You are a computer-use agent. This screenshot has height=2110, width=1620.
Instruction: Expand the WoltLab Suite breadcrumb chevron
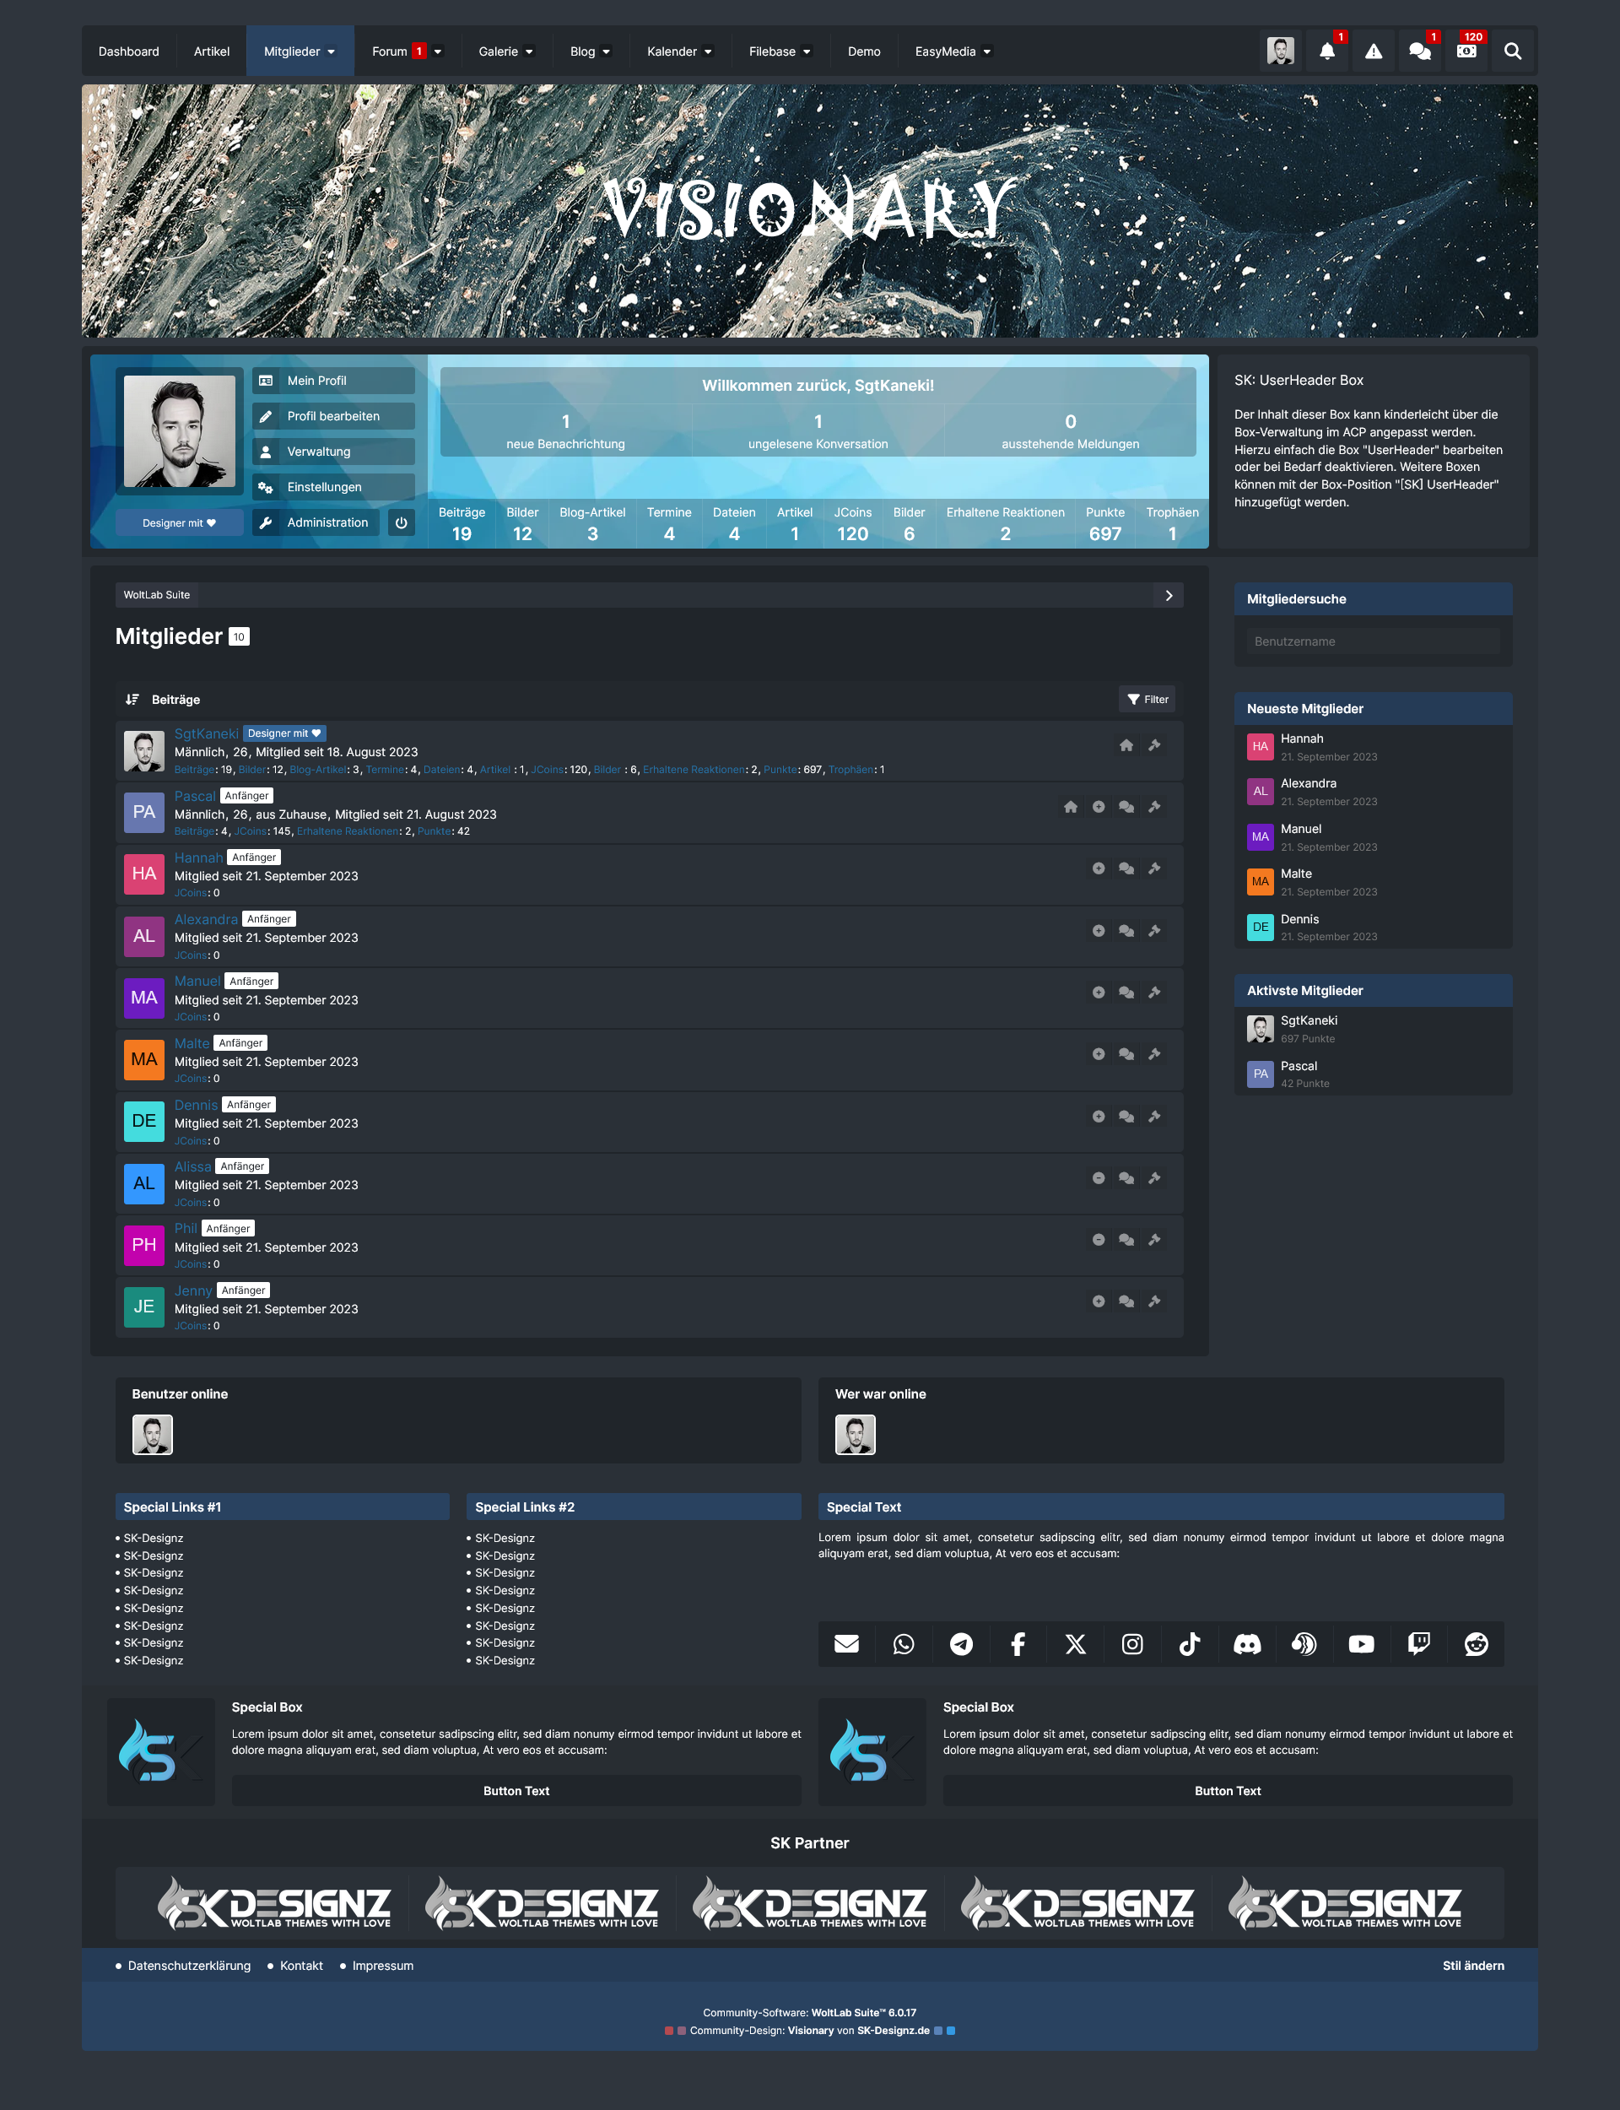(x=1169, y=595)
